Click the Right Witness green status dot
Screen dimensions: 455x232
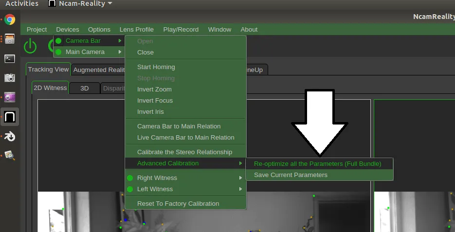(x=130, y=178)
